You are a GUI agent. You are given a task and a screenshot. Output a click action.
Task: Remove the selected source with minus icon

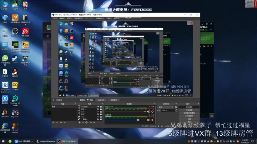(x=83, y=122)
